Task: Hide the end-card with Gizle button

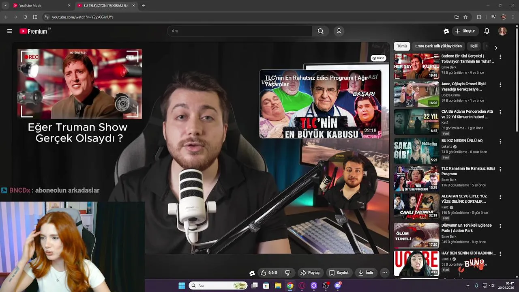Action: tap(378, 58)
